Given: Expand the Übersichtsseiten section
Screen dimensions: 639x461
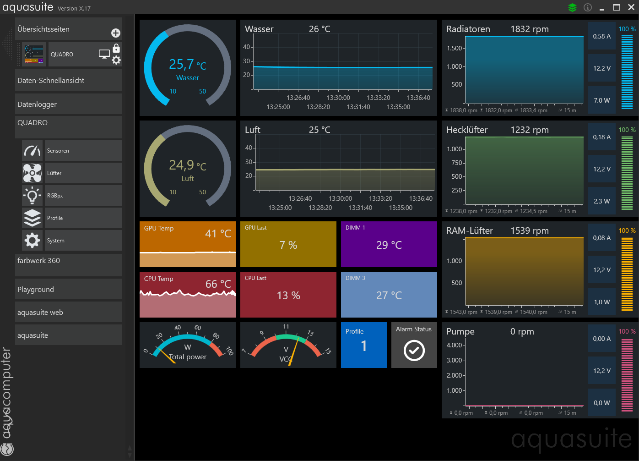Looking at the screenshot, I should [69, 29].
